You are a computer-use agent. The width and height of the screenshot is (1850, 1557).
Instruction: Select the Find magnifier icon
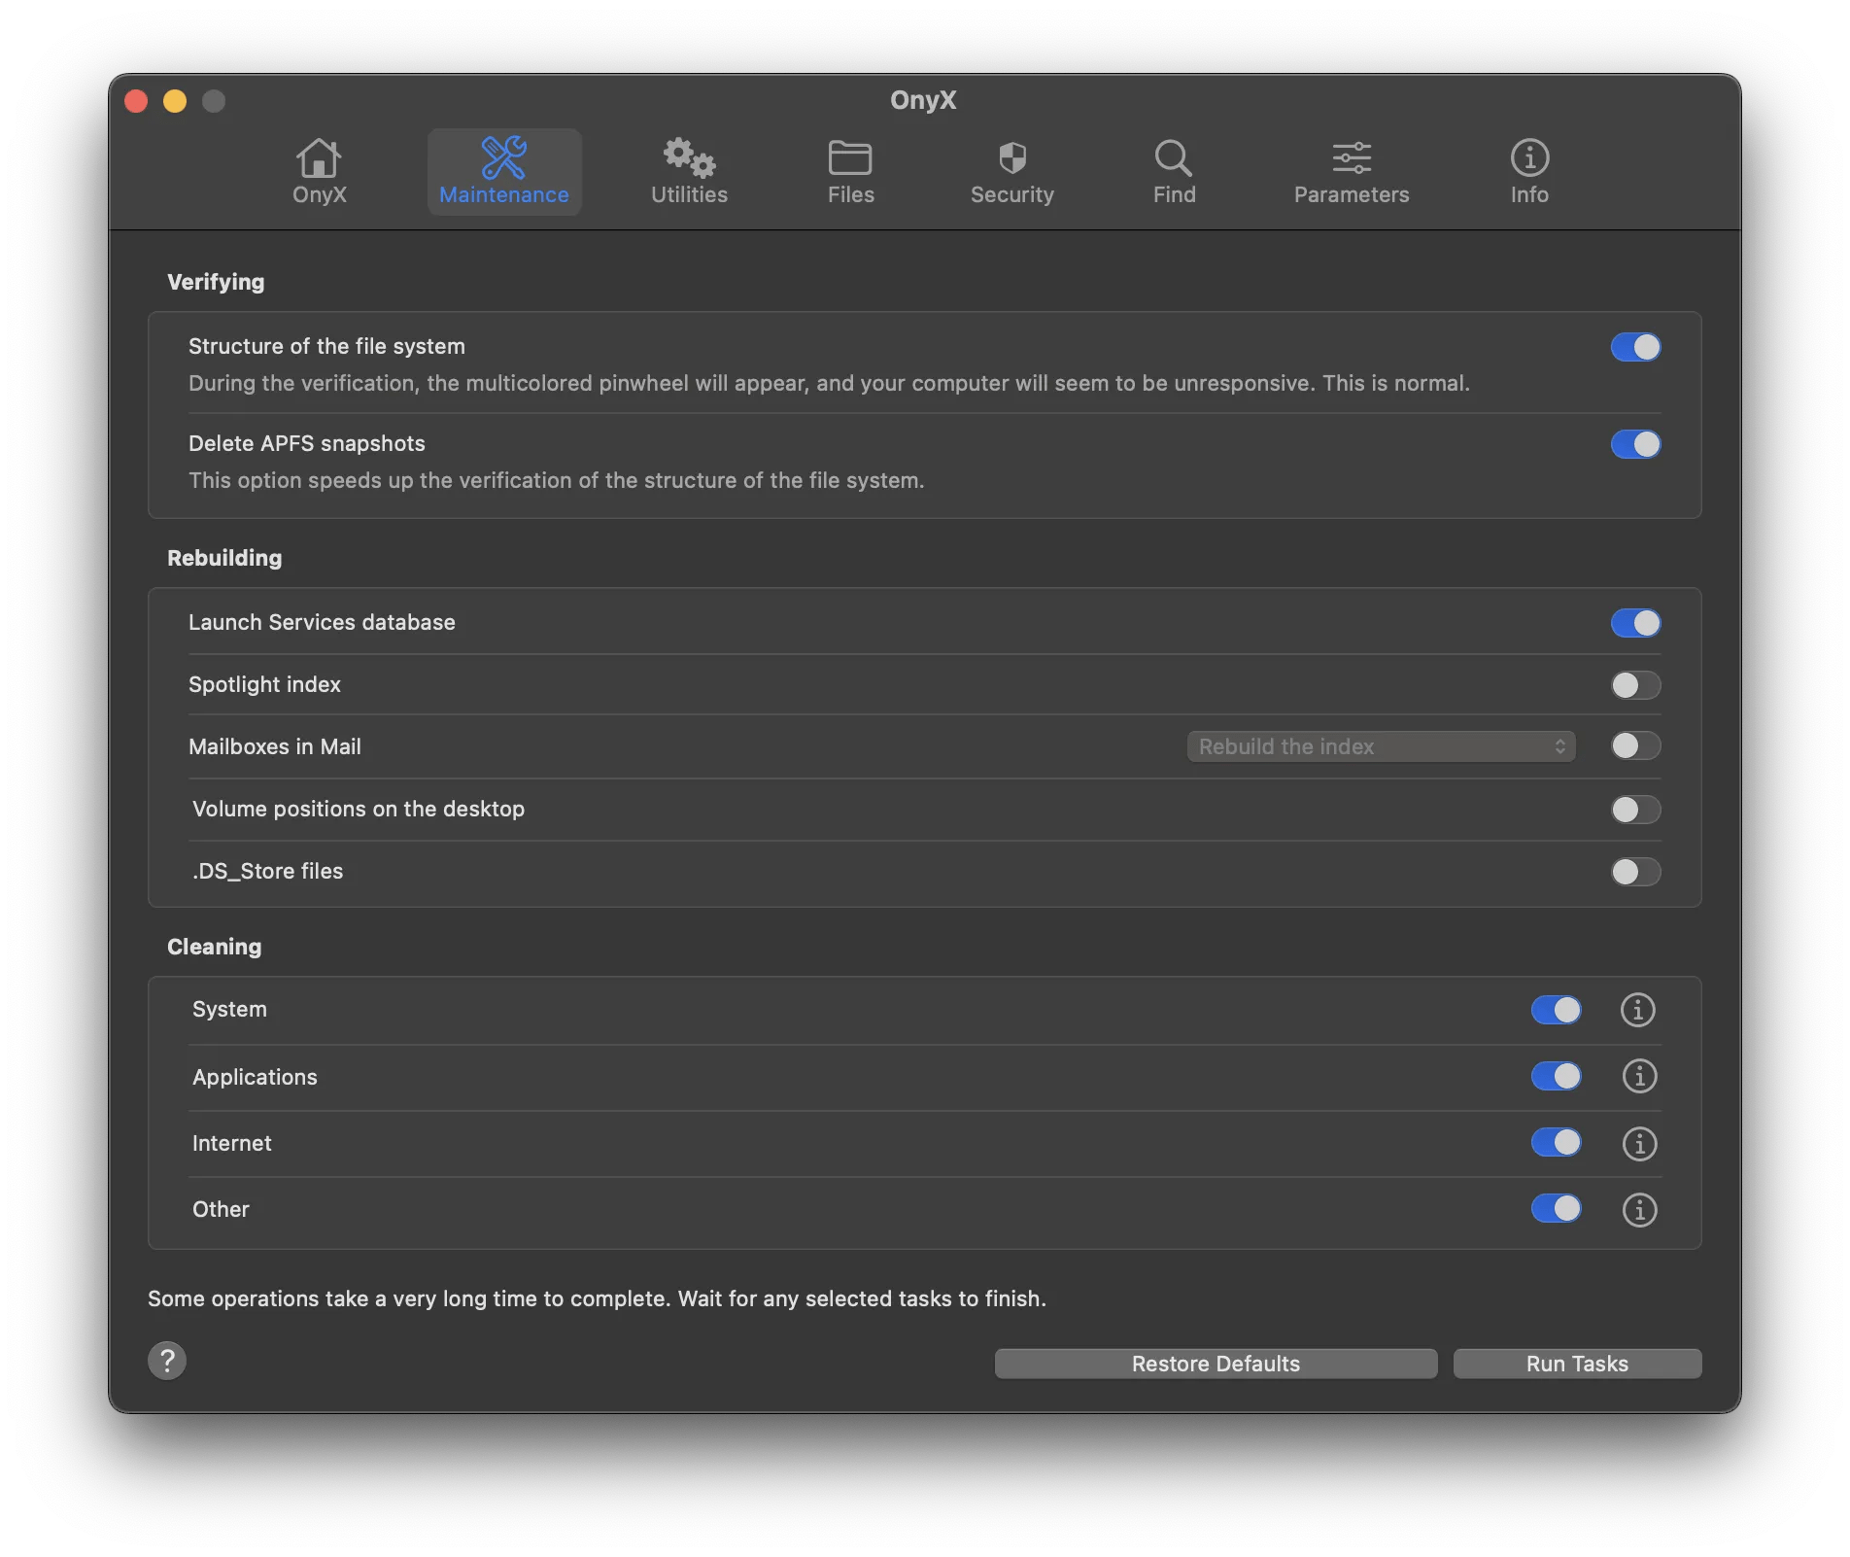point(1174,158)
